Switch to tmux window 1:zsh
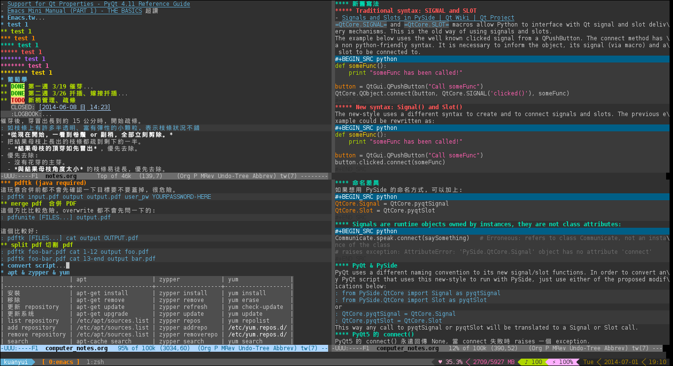This screenshot has height=366, width=673. click(x=96, y=362)
